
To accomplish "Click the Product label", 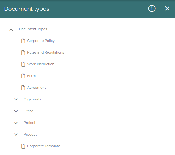I will (x=30, y=134).
